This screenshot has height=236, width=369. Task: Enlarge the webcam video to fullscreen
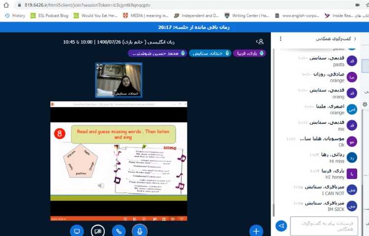[x=99, y=66]
